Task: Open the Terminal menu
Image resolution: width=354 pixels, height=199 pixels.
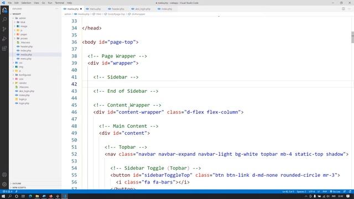Action: pyautogui.click(x=60, y=3)
